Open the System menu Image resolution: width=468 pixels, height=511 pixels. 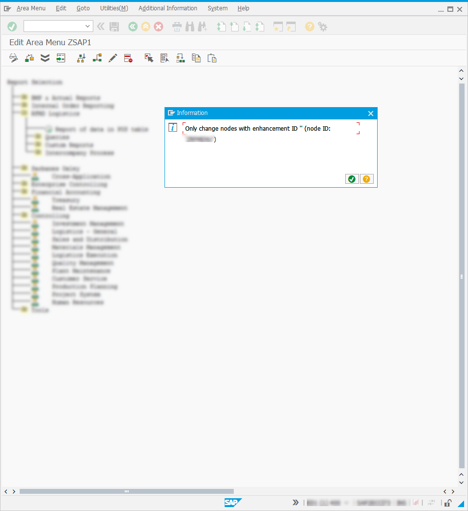point(218,8)
